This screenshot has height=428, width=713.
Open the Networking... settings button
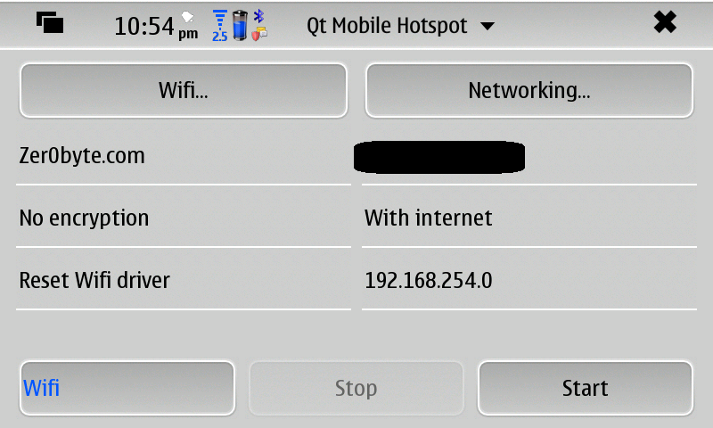click(529, 90)
